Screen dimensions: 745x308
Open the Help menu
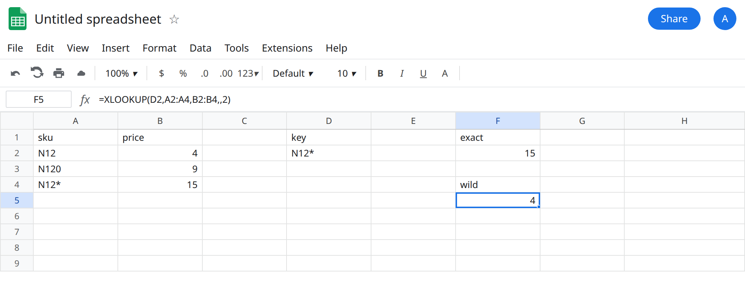point(336,48)
